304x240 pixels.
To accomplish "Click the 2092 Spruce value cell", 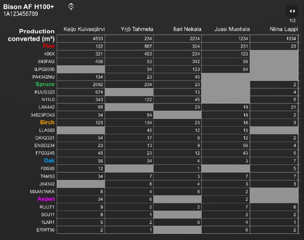I will [81, 84].
